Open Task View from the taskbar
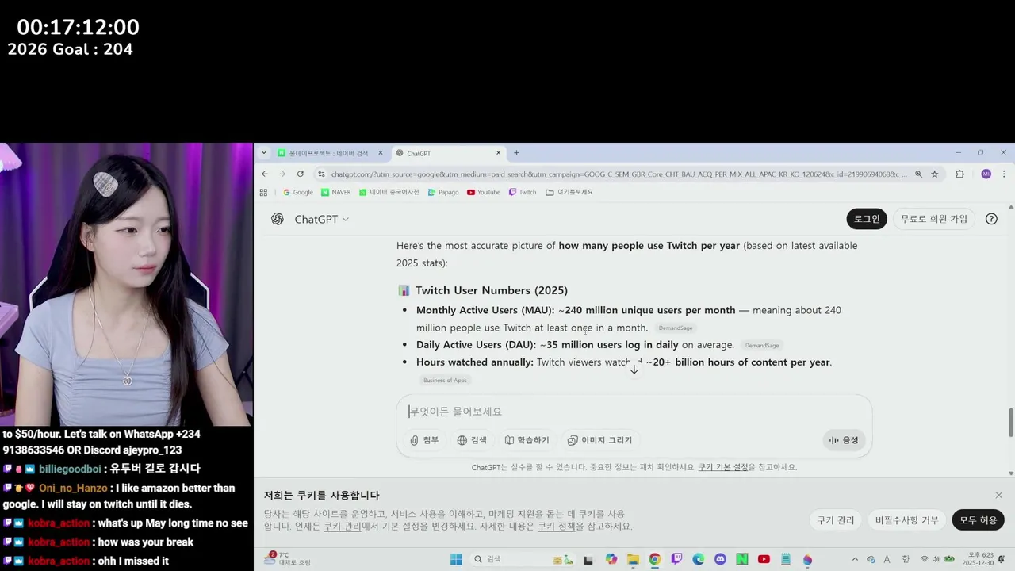 588,559
